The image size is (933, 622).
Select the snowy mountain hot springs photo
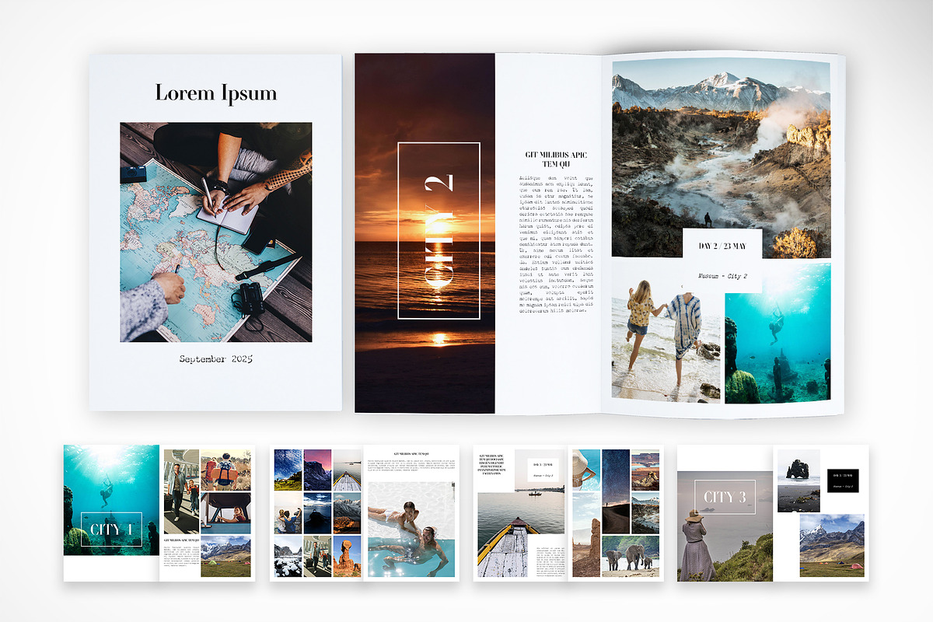[x=721, y=158]
